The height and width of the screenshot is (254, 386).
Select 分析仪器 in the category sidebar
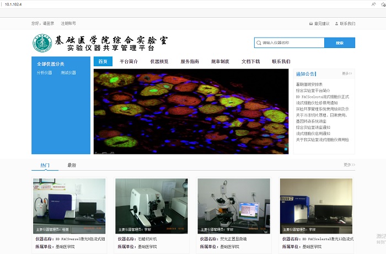click(45, 72)
